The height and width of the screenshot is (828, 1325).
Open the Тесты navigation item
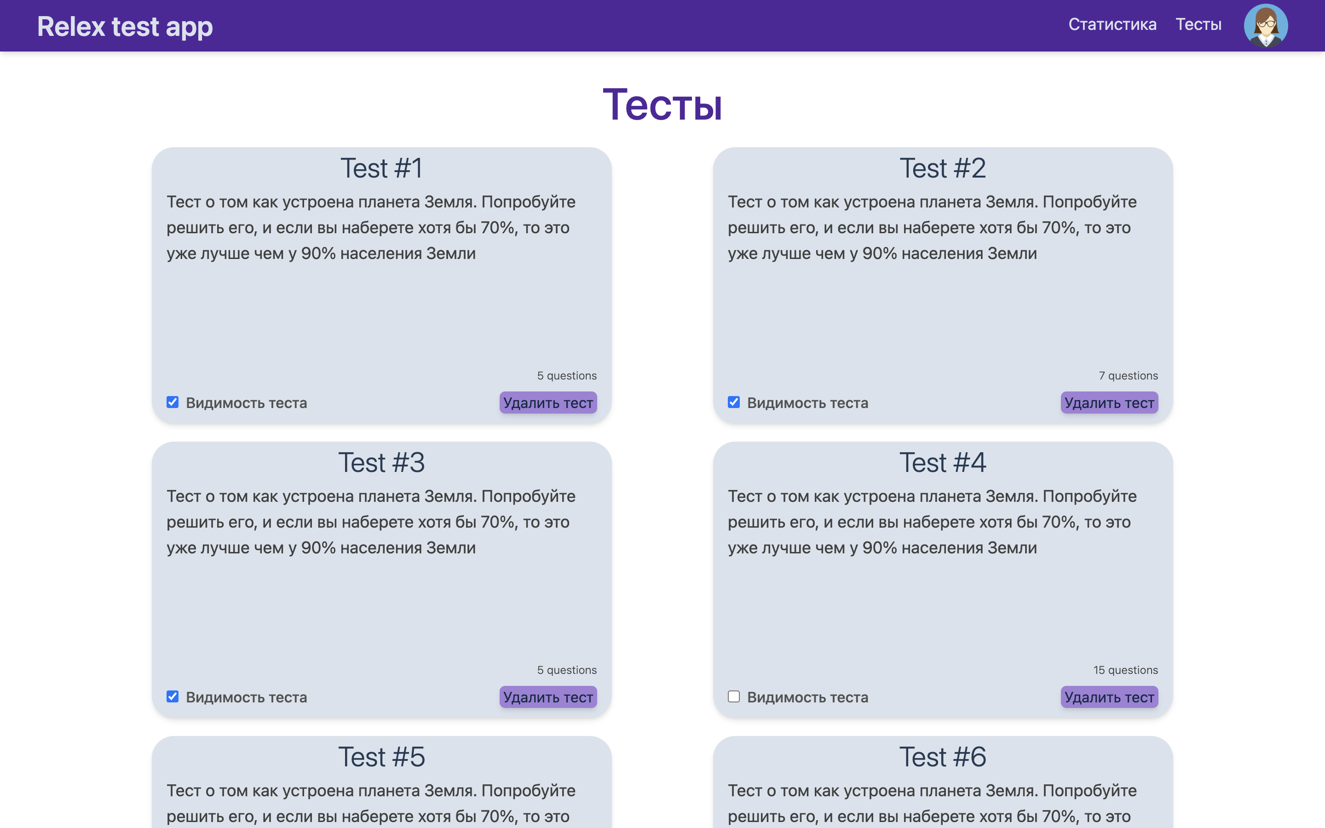pyautogui.click(x=1198, y=25)
